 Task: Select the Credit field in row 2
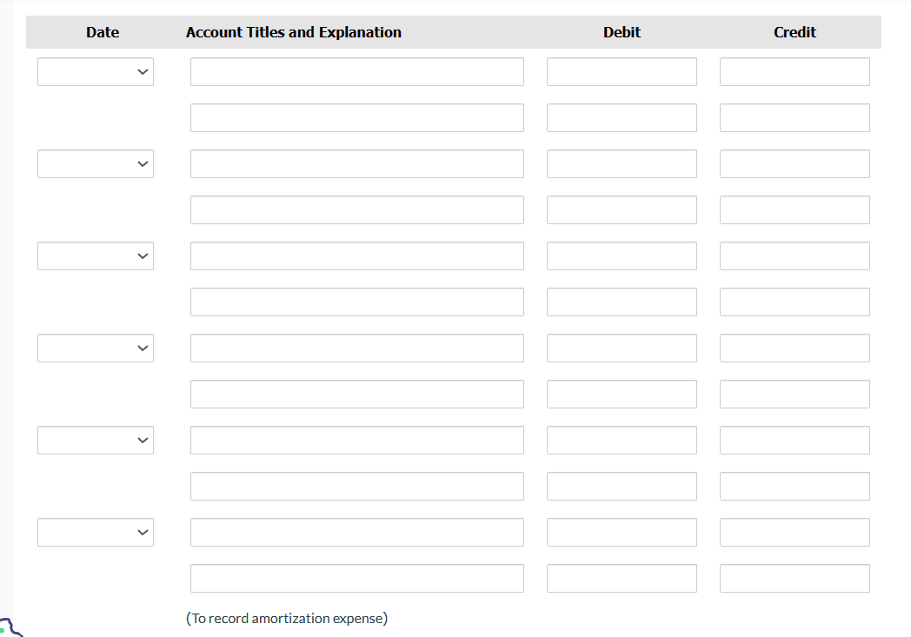(x=795, y=118)
